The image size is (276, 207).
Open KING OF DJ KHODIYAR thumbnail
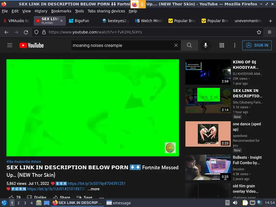tap(208, 72)
